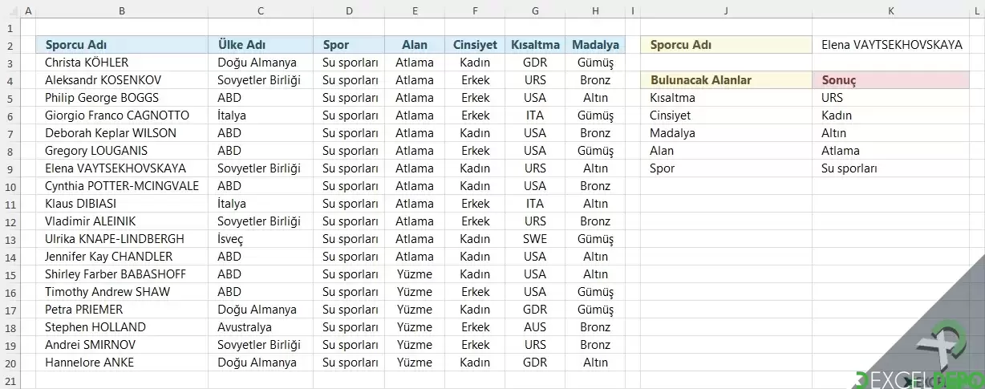
Task: Click the pink Sonuç header cell
Action: pyautogui.click(x=891, y=80)
